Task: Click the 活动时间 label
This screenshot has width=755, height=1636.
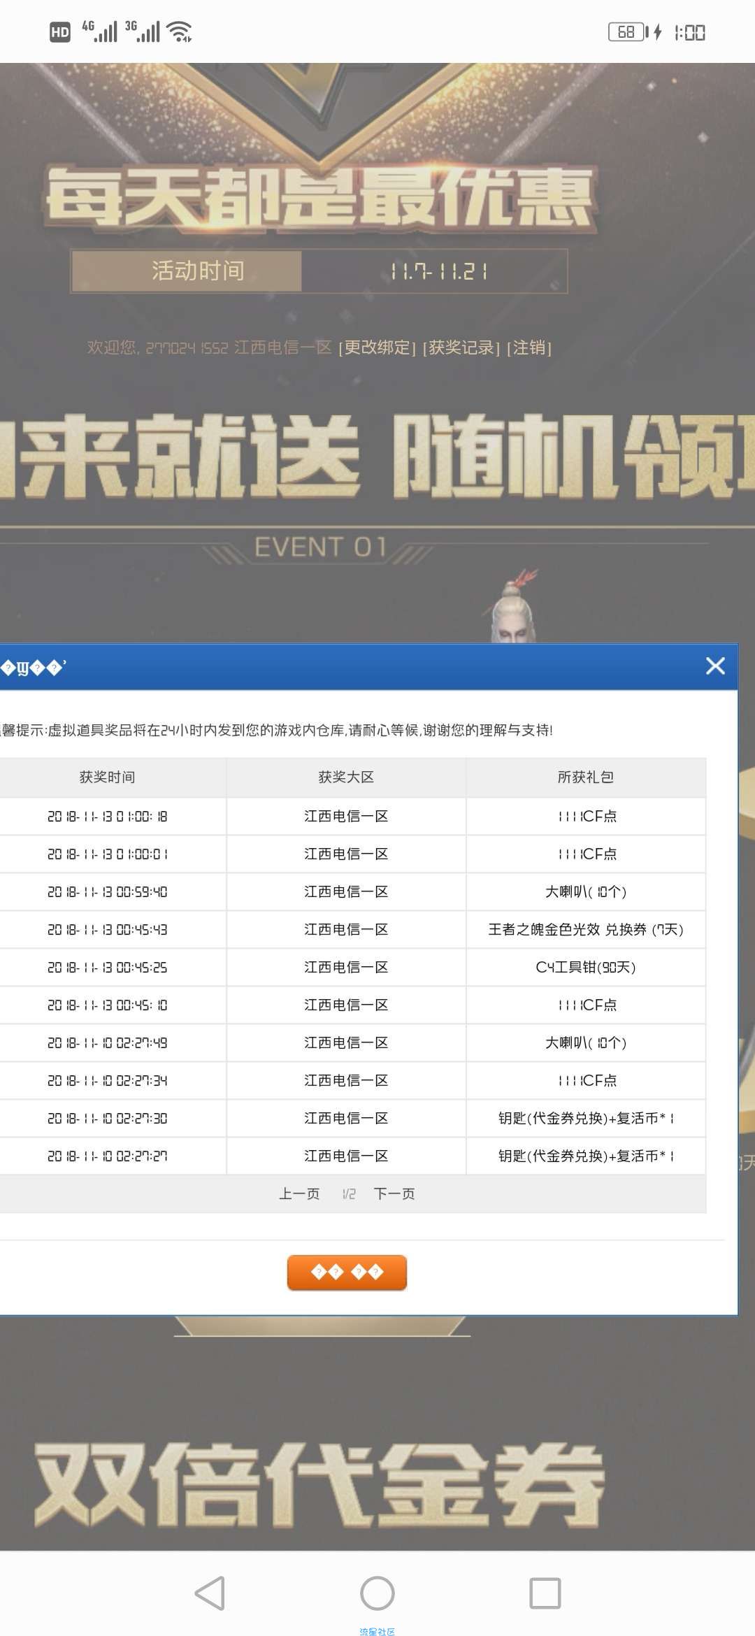Action: pyautogui.click(x=198, y=271)
